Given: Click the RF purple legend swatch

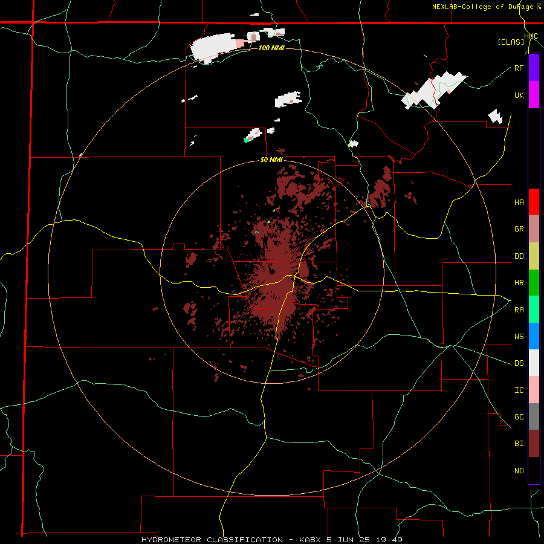Looking at the screenshot, I should tap(534, 68).
